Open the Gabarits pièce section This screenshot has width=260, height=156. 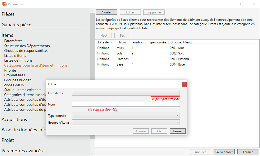click(16, 25)
